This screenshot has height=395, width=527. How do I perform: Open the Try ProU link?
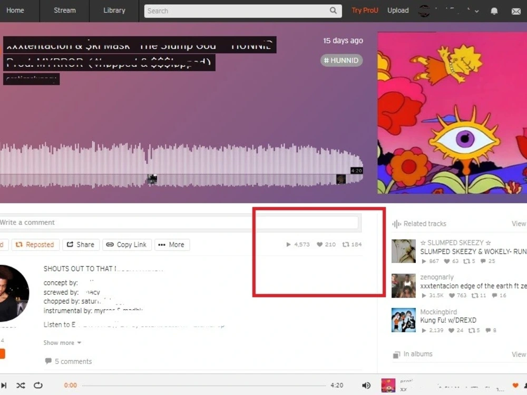(365, 11)
